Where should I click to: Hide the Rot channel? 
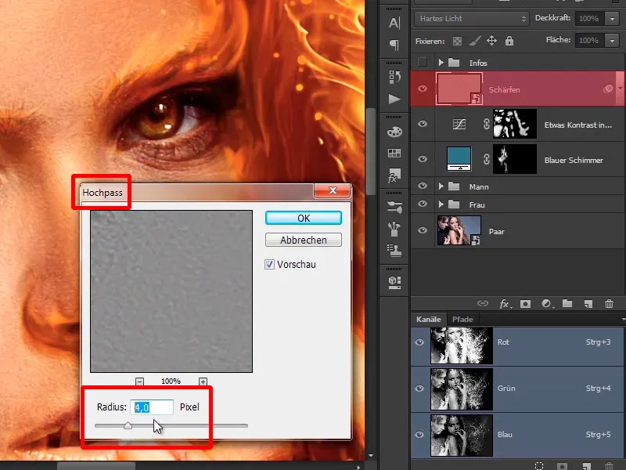pyautogui.click(x=419, y=342)
